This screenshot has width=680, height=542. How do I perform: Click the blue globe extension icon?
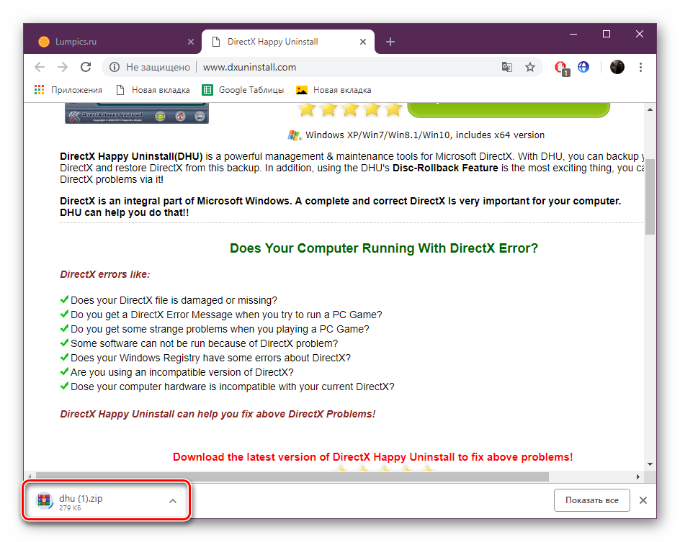point(583,67)
